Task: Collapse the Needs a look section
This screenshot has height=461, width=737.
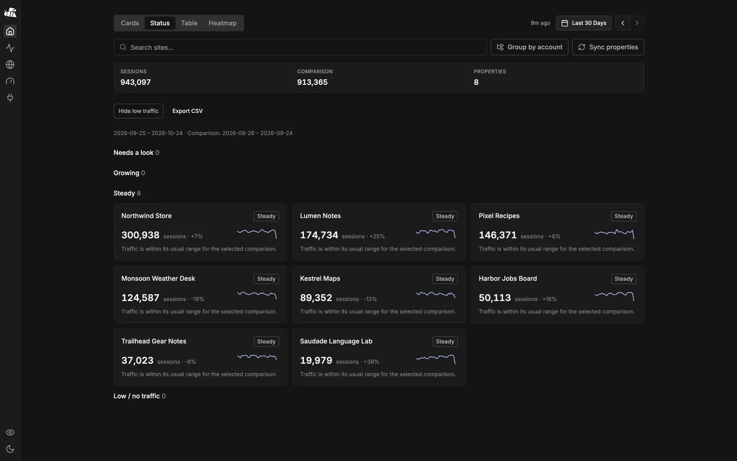Action: coord(136,153)
